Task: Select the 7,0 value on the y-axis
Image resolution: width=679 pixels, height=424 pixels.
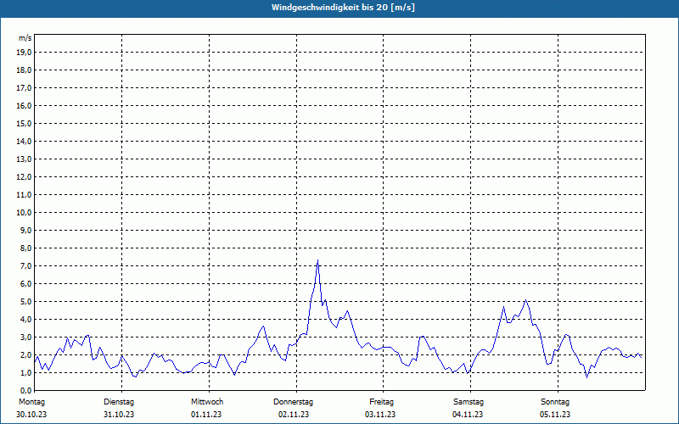Action: click(26, 266)
